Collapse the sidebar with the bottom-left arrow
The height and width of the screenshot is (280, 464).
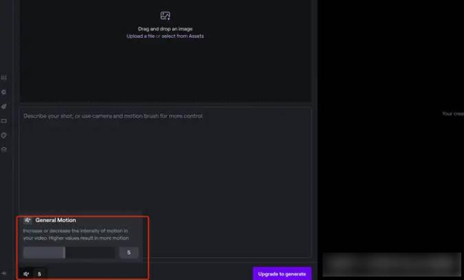[4, 273]
